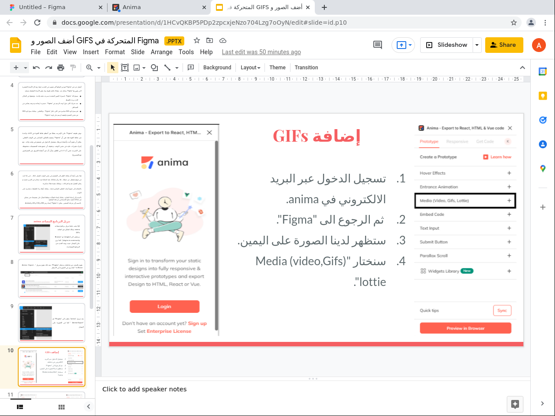Choose the text box tool
Viewport: 555px width, 416px height.
point(125,68)
